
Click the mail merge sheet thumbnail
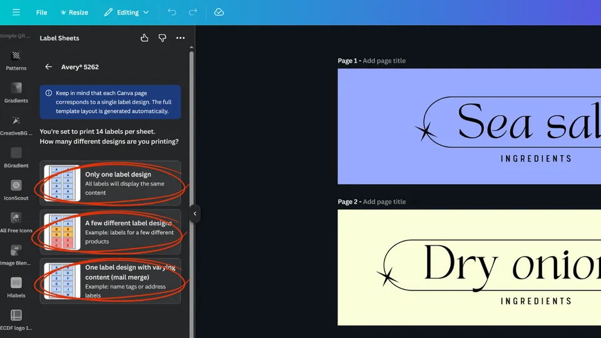click(x=62, y=281)
